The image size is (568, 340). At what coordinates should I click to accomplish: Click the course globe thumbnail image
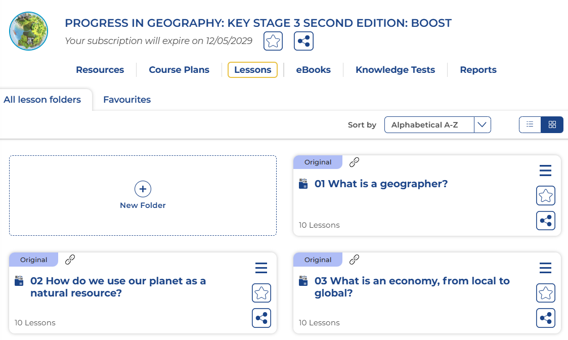28,31
